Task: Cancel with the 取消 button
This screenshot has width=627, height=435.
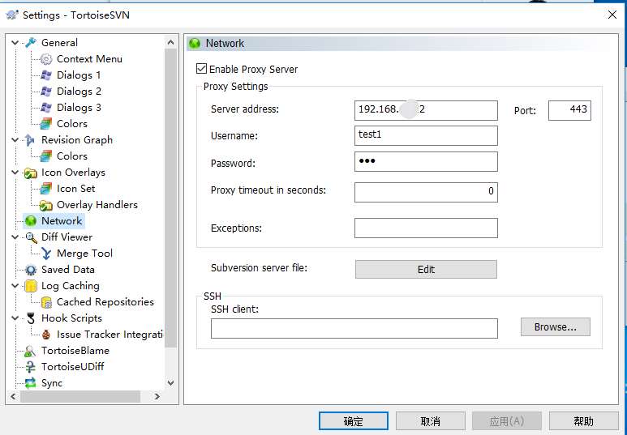Action: pos(430,421)
